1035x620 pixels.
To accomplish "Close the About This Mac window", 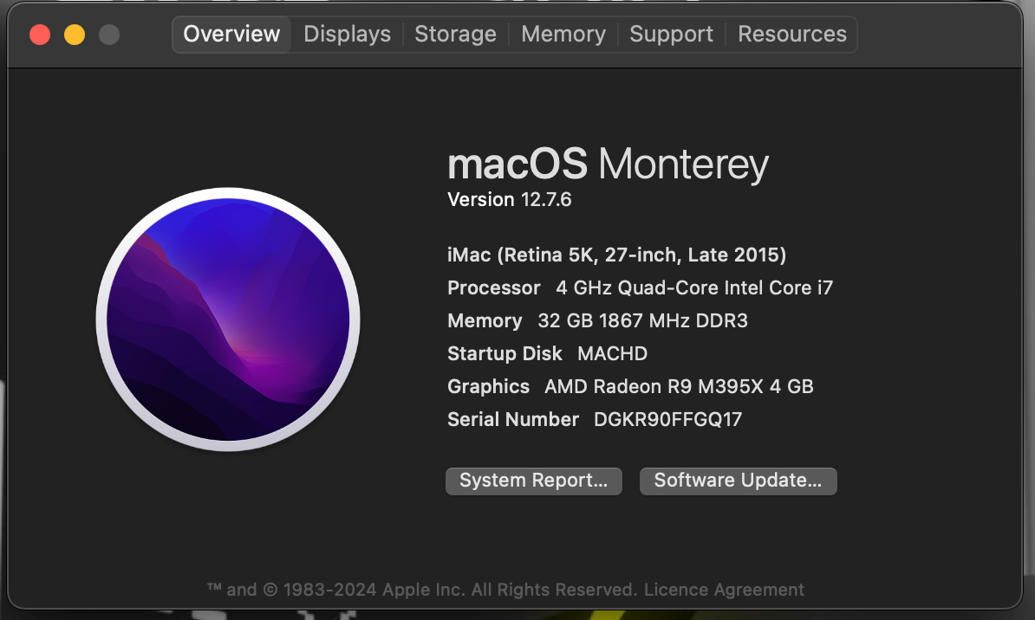I will click(x=40, y=35).
